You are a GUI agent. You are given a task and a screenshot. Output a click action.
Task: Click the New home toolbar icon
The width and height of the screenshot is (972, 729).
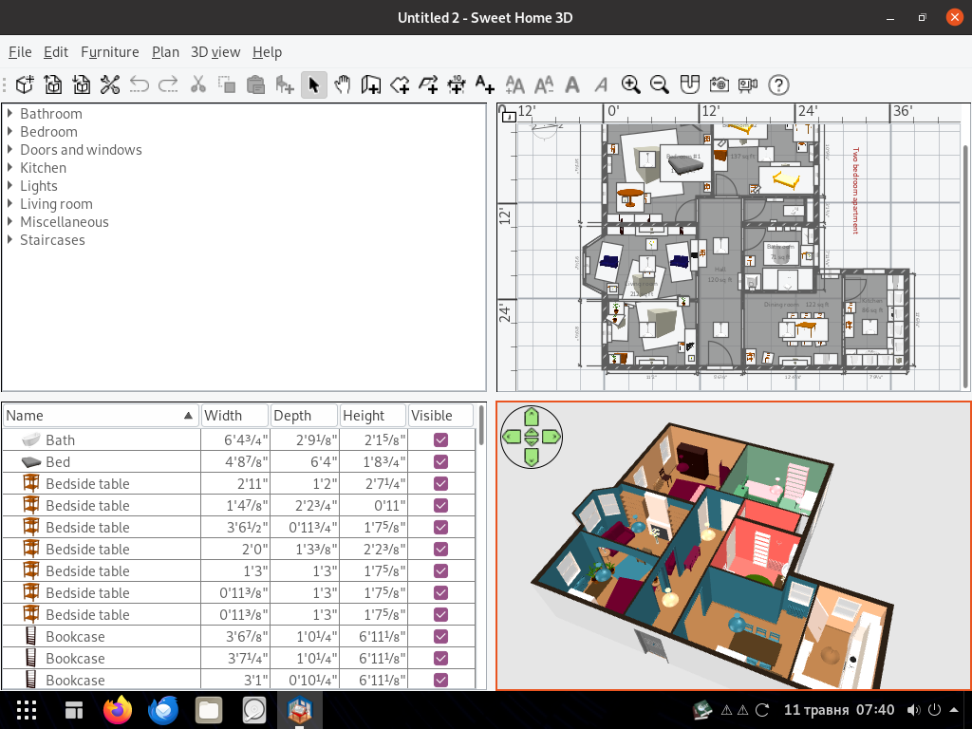pos(25,84)
